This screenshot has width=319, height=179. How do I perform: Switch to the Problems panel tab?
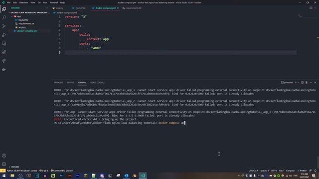[59, 83]
